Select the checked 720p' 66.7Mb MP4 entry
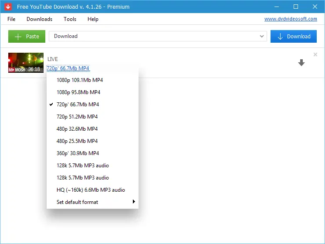The image size is (325, 244). tap(78, 105)
